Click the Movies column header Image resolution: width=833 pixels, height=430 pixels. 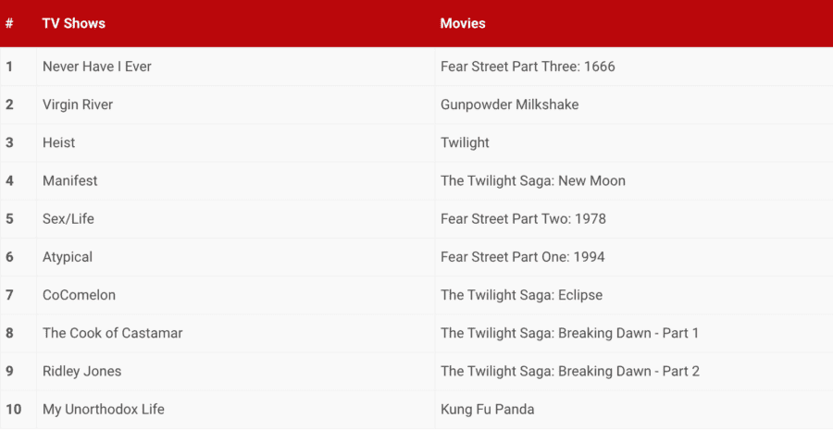pyautogui.click(x=463, y=23)
